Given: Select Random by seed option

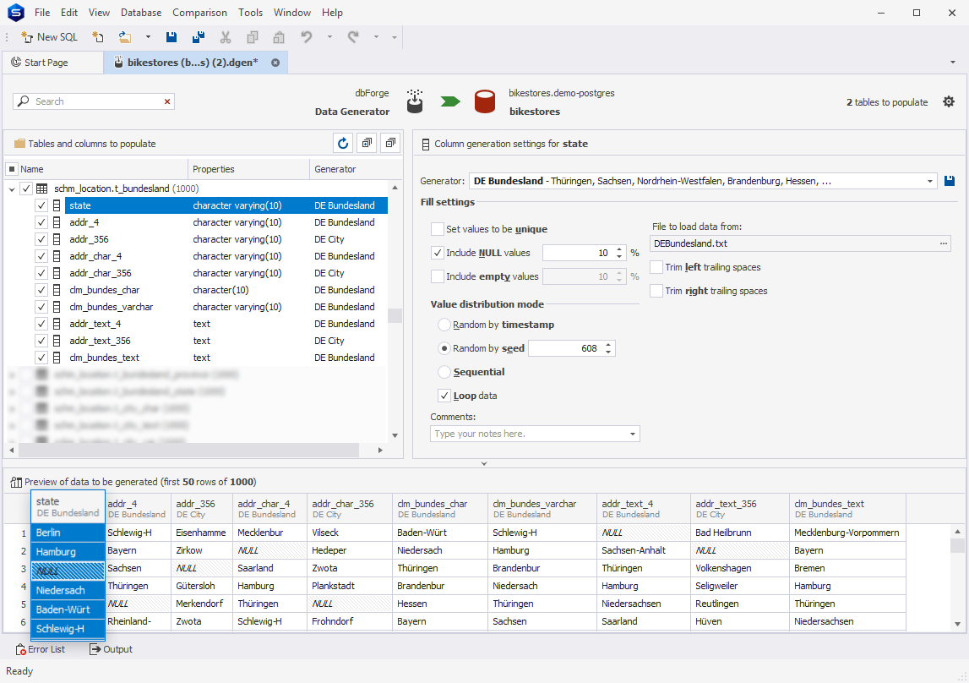Looking at the screenshot, I should pos(444,348).
